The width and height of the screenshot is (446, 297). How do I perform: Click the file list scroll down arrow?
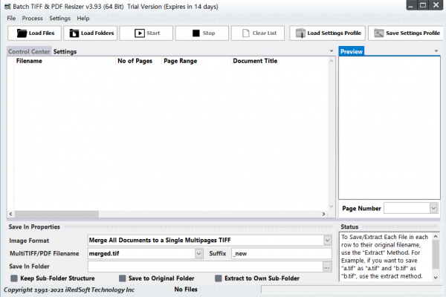click(x=332, y=206)
